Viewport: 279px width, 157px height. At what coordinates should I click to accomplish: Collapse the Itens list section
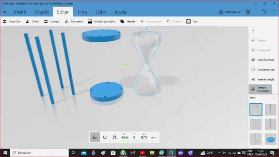(x=274, y=98)
